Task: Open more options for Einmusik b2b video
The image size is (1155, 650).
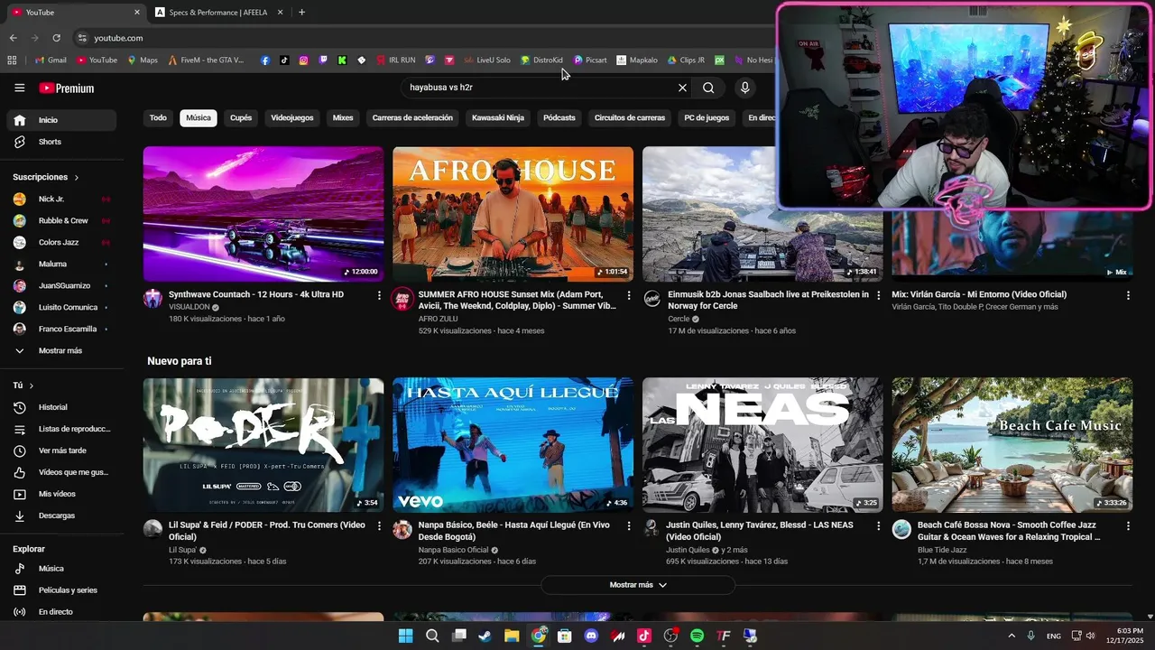Action: [x=879, y=295]
